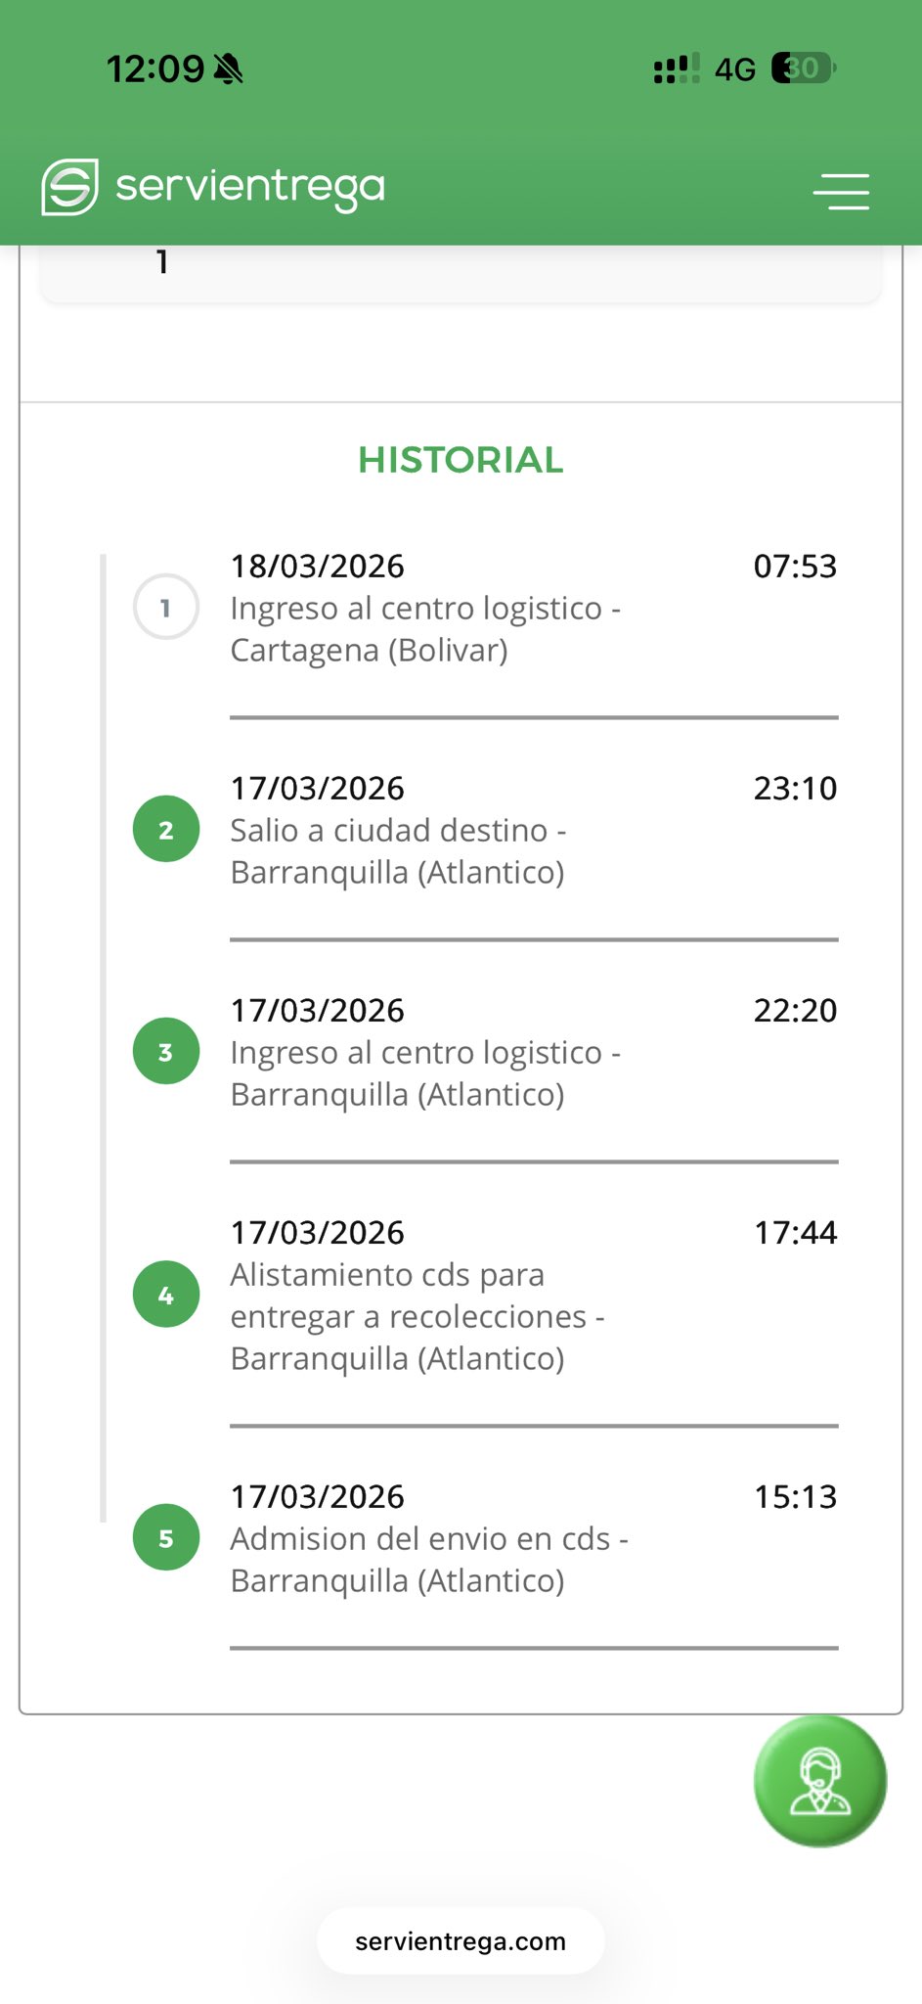The width and height of the screenshot is (922, 2004).
Task: Tap the servientrega.com address pill
Action: [461, 1941]
